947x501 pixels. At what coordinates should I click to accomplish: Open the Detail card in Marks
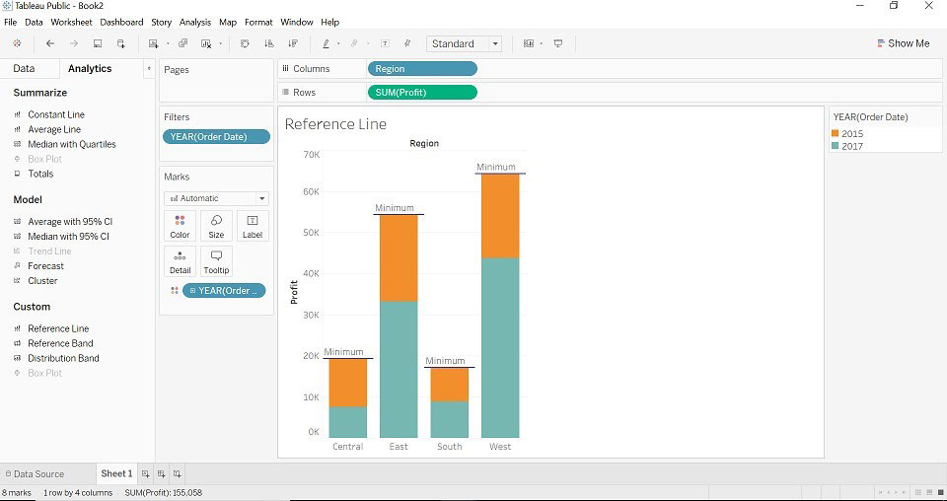pyautogui.click(x=180, y=262)
